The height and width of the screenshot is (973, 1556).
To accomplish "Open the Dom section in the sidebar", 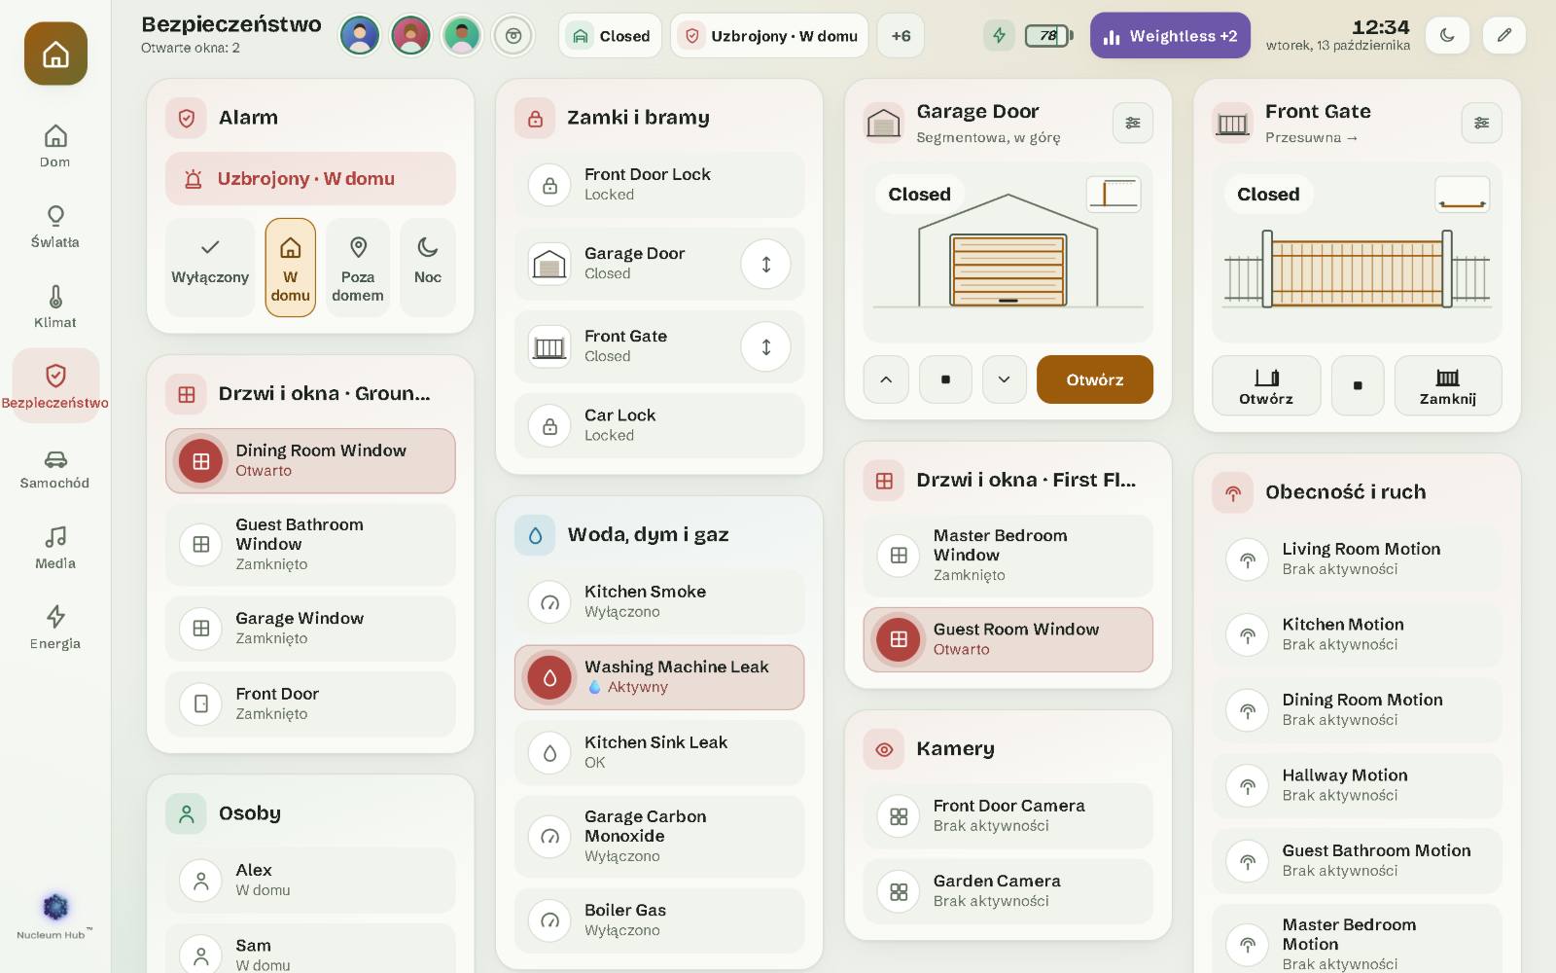I will click(55, 146).
